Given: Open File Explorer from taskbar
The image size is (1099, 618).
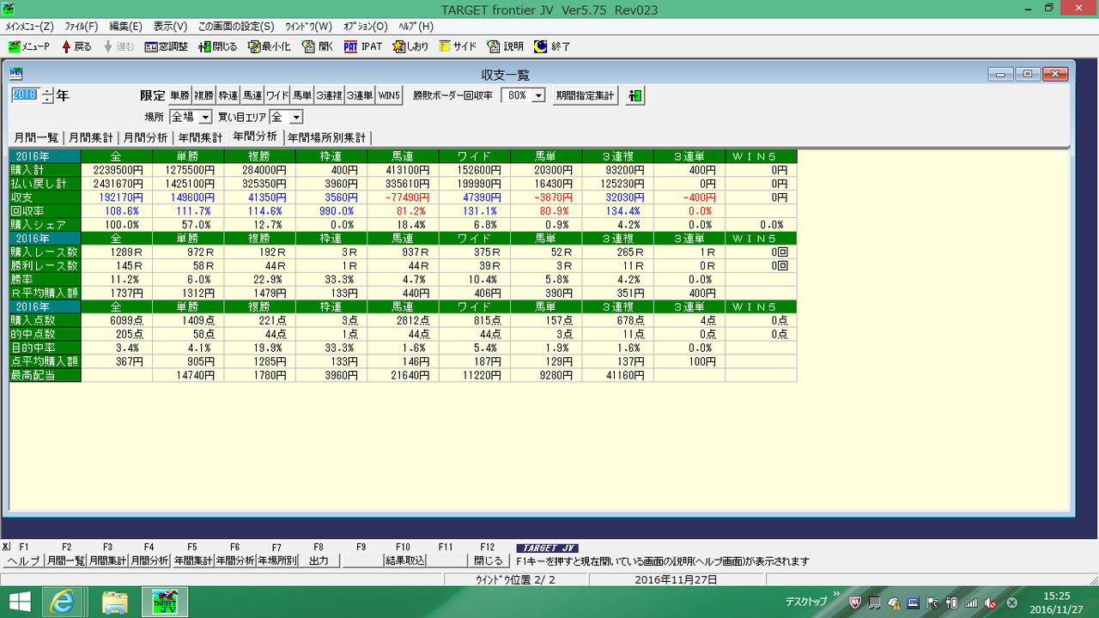Looking at the screenshot, I should pyautogui.click(x=115, y=602).
